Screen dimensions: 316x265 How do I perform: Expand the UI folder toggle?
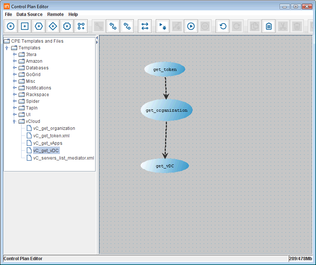point(14,114)
